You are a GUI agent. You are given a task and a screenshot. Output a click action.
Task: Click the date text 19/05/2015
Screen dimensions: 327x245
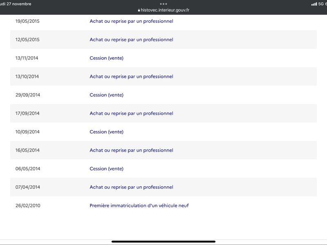[x=28, y=21]
